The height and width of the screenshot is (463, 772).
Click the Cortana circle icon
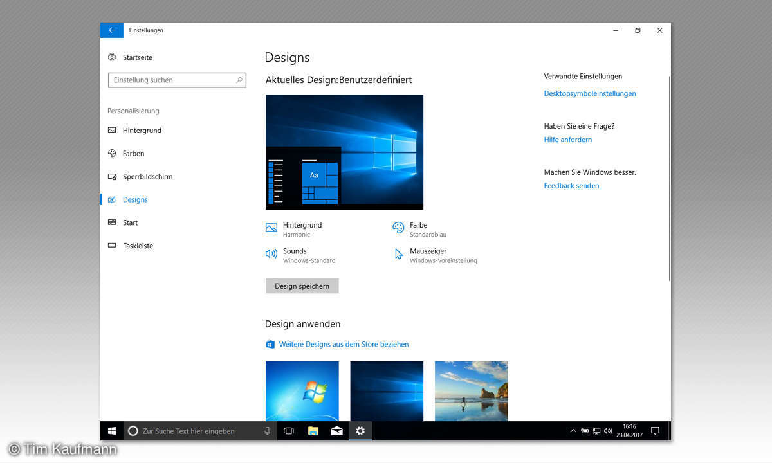pos(133,431)
